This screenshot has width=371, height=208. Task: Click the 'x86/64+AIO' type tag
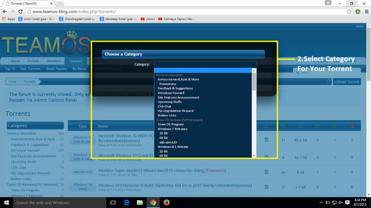pos(82,172)
